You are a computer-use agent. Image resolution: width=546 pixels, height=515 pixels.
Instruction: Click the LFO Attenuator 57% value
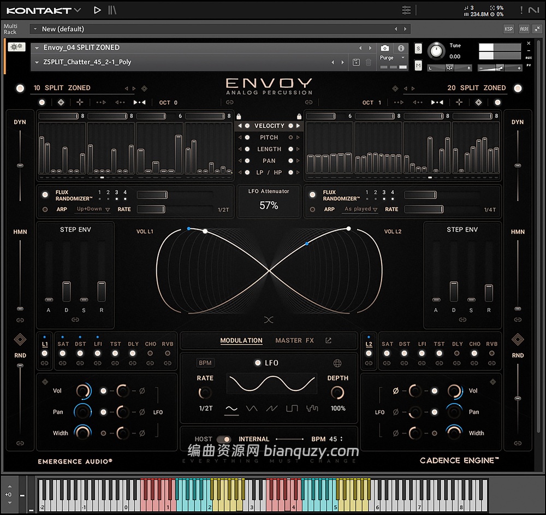pos(269,205)
